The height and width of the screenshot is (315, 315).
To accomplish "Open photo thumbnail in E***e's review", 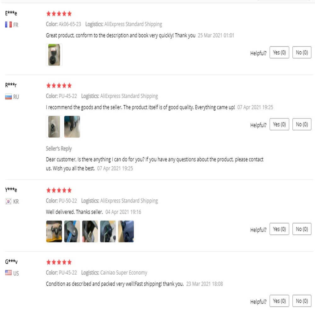I will pos(54,55).
